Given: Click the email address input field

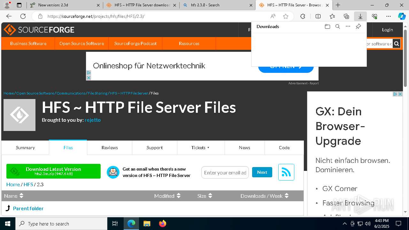Looking at the screenshot, I should point(225,172).
